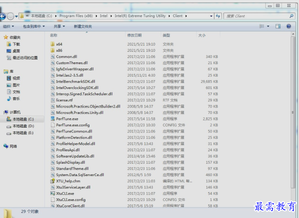Select 本地磁盘 (D:) in the sidebar
This screenshot has height=218, width=299.
[23, 126]
